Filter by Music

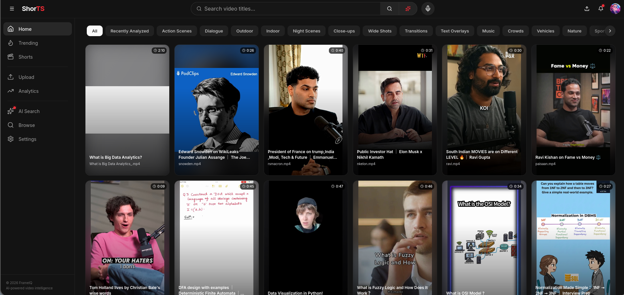pyautogui.click(x=489, y=31)
